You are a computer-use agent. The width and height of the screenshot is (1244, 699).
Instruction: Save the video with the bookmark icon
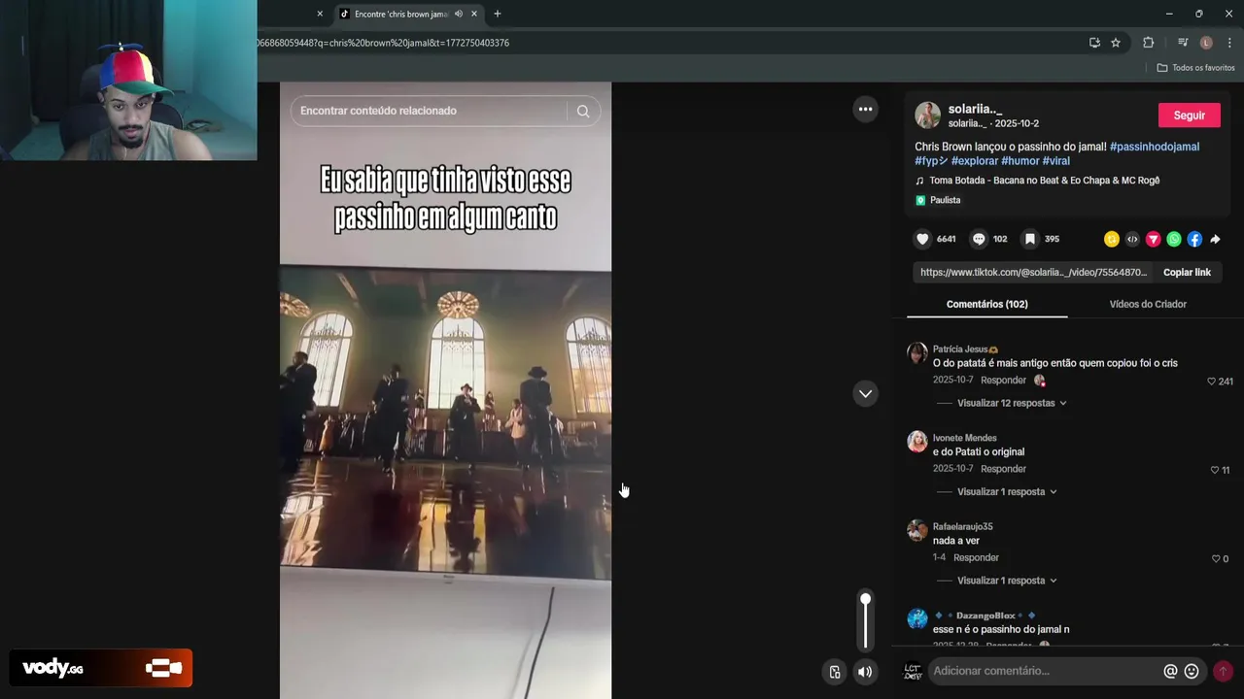tap(1030, 239)
